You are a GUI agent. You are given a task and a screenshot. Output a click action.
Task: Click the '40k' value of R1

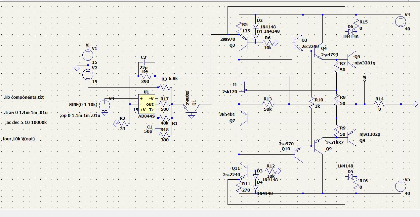pyautogui.click(x=164, y=123)
